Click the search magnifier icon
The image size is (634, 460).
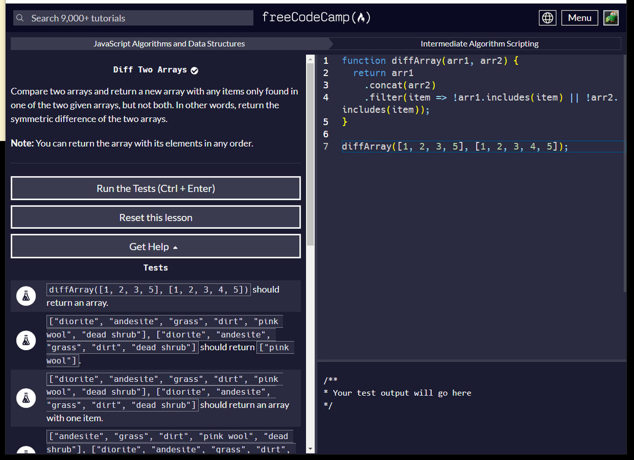[x=20, y=18]
